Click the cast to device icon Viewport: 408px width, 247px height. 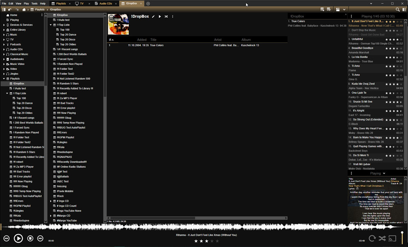(x=392, y=238)
